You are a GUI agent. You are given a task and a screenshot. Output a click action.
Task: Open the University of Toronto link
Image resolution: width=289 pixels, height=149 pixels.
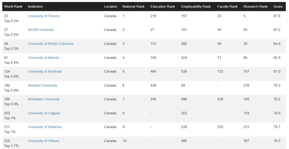(44, 16)
